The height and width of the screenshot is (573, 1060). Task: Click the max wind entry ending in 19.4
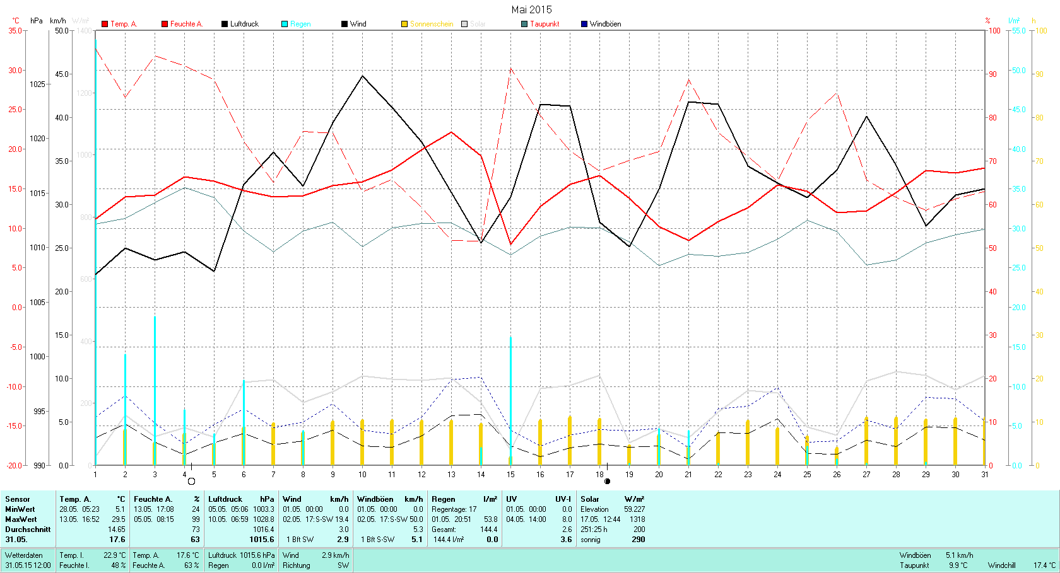click(x=315, y=519)
